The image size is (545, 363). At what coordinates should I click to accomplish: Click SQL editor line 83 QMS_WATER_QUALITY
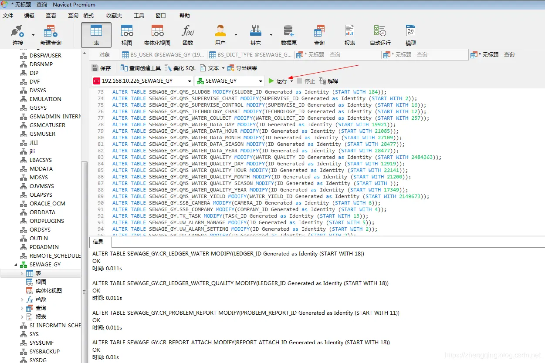(277, 157)
